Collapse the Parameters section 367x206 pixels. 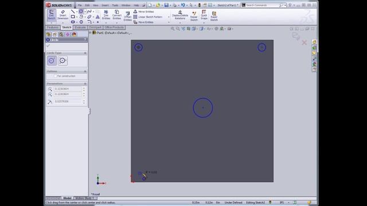coord(85,84)
